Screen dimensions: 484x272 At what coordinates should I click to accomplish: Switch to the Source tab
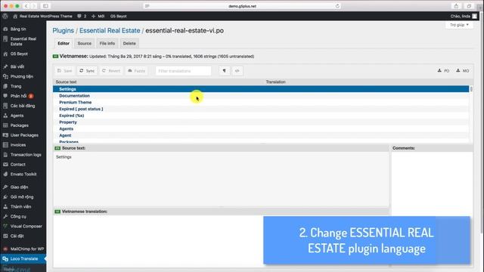point(84,44)
